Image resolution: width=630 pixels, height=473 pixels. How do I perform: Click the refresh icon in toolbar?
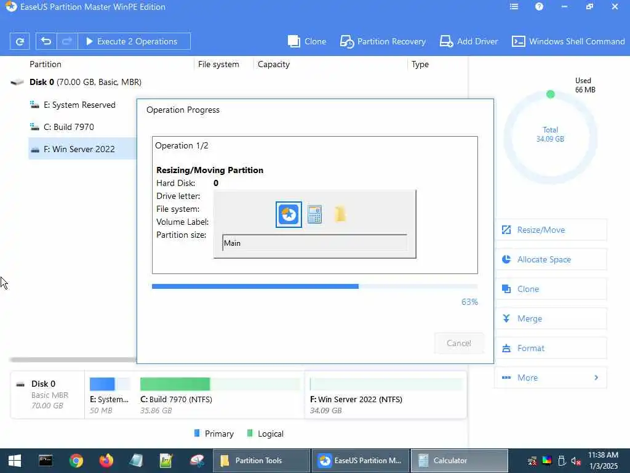point(20,41)
